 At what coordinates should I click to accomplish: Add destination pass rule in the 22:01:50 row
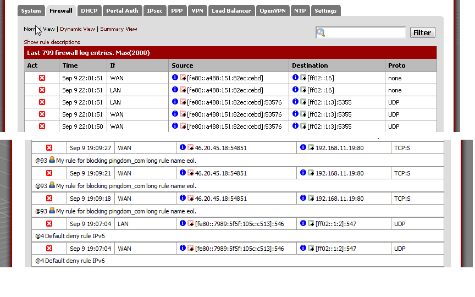pos(303,126)
